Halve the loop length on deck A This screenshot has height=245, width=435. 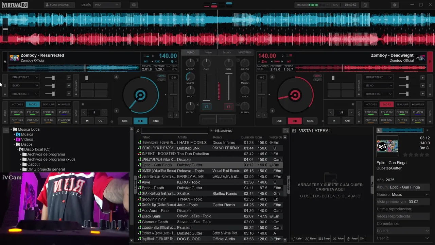(x=84, y=112)
